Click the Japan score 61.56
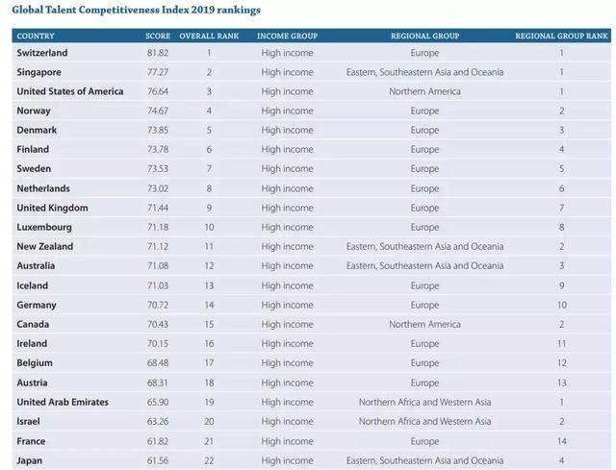616x470 pixels. [x=157, y=459]
